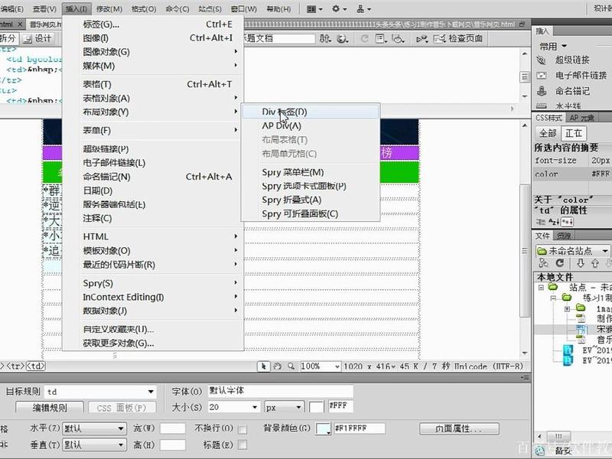Click the Files panel refresh icon
Image resolution: width=612 pixels, height=459 pixels.
click(x=560, y=263)
